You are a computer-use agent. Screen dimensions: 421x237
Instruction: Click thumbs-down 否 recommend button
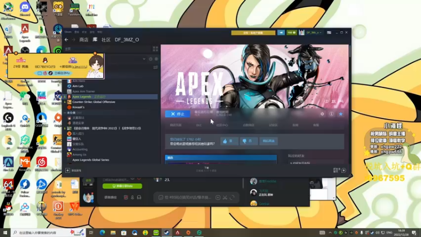pos(249,141)
